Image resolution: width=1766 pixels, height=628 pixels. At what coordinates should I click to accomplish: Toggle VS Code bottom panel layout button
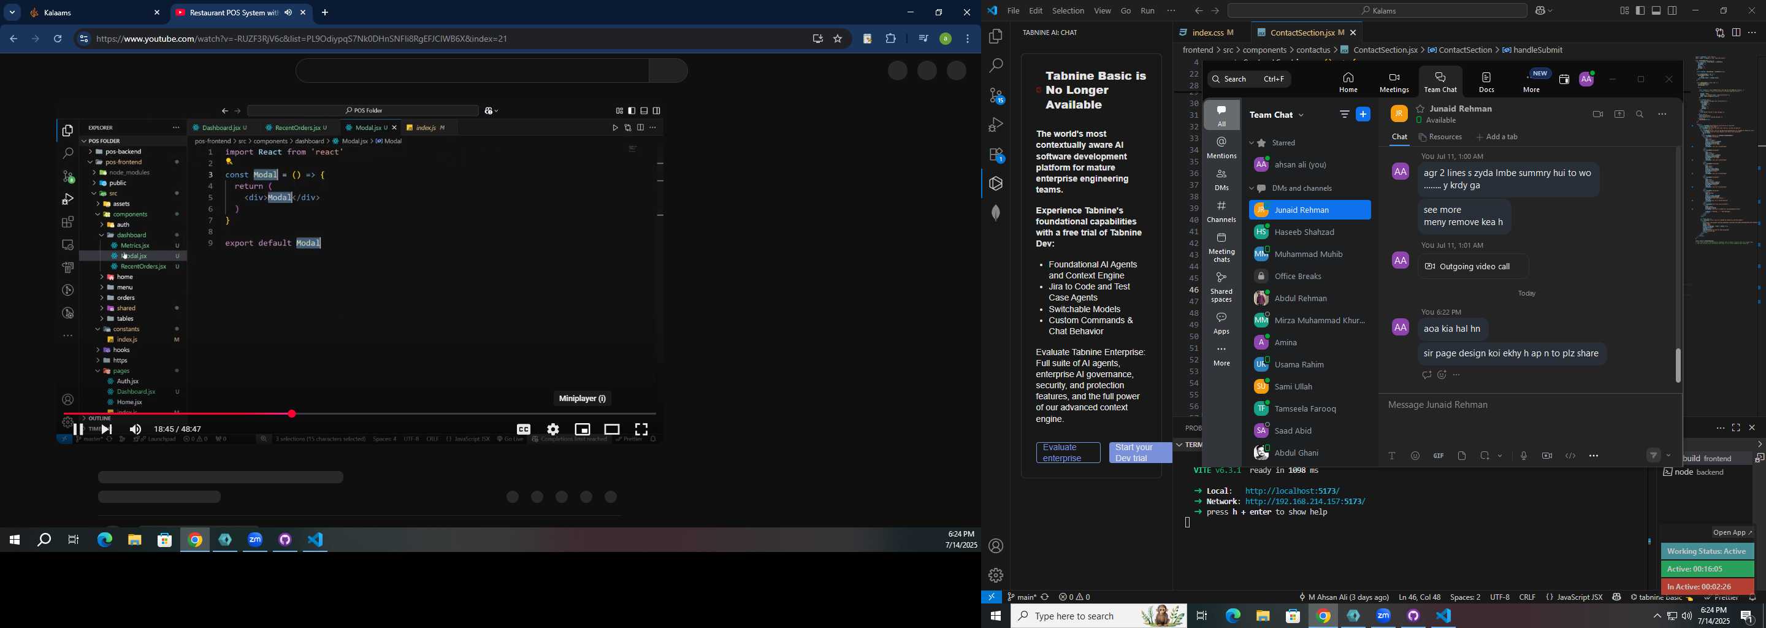pyautogui.click(x=1656, y=11)
